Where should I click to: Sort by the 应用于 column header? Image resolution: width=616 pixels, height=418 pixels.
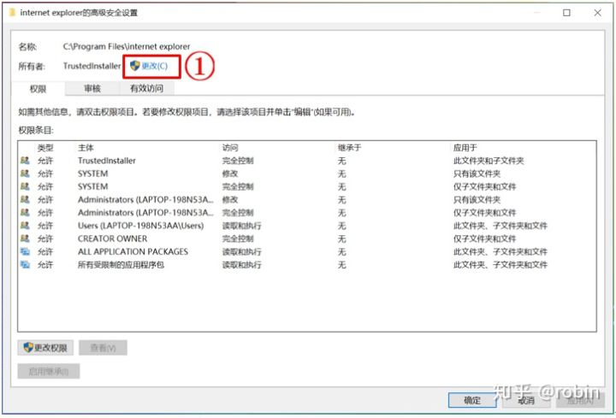(x=465, y=148)
